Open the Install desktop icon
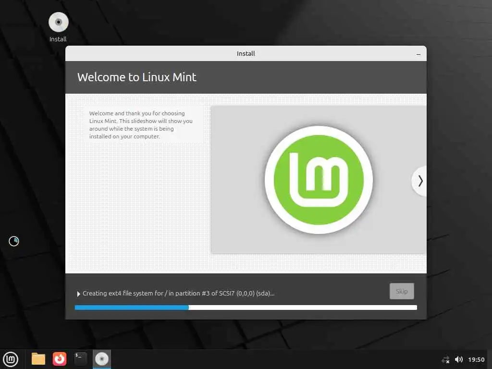Screen dimensions: 492x369 coord(58,27)
